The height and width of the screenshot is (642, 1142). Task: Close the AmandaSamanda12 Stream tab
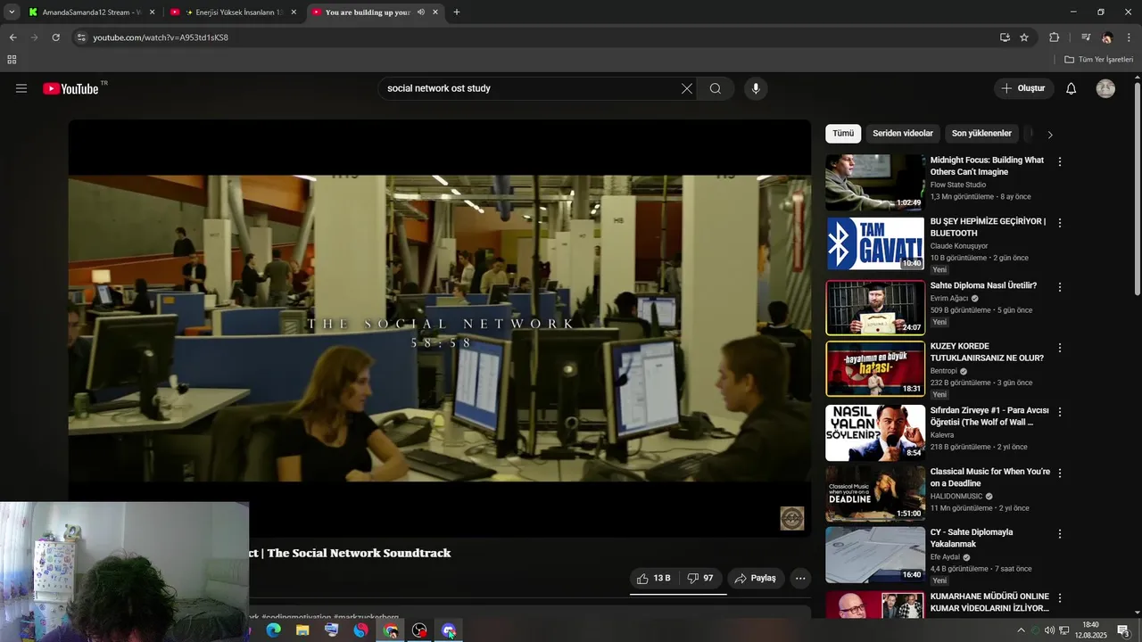pos(152,12)
